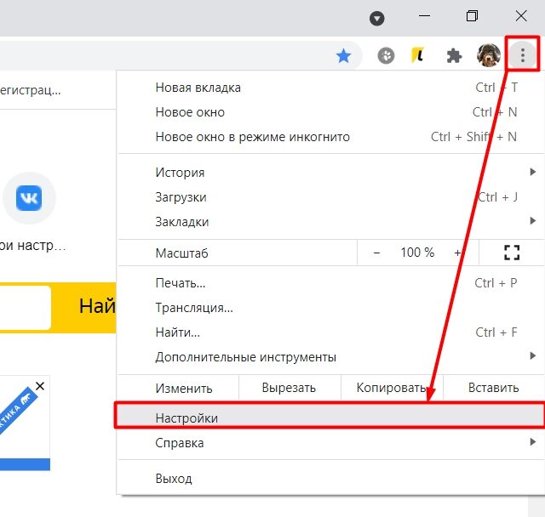Choose Новое окно в режиме инкогнито

pos(252,137)
